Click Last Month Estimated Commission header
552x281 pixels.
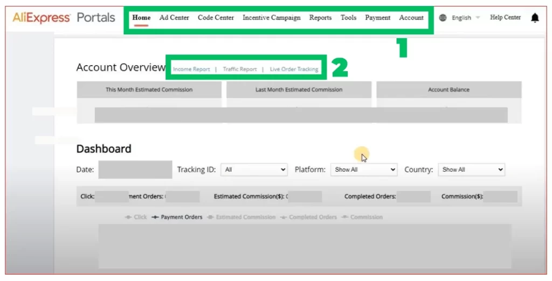299,90
